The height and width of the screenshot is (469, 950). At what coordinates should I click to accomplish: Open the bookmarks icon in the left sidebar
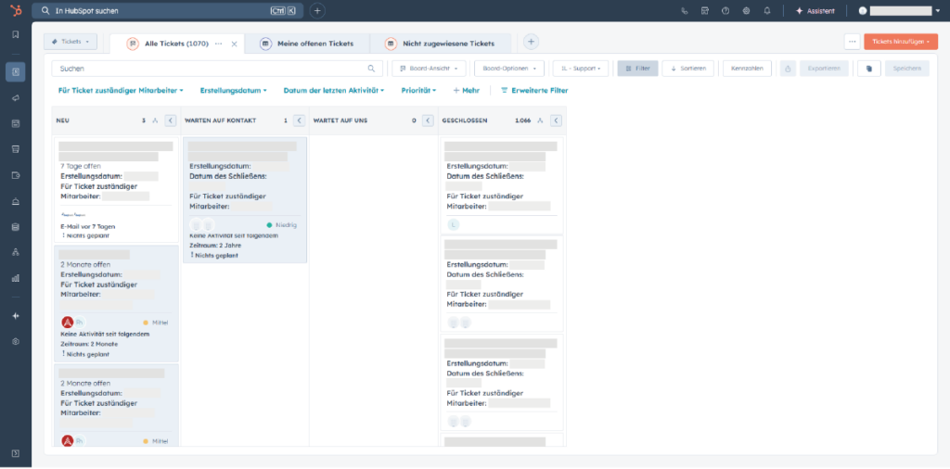pos(15,34)
